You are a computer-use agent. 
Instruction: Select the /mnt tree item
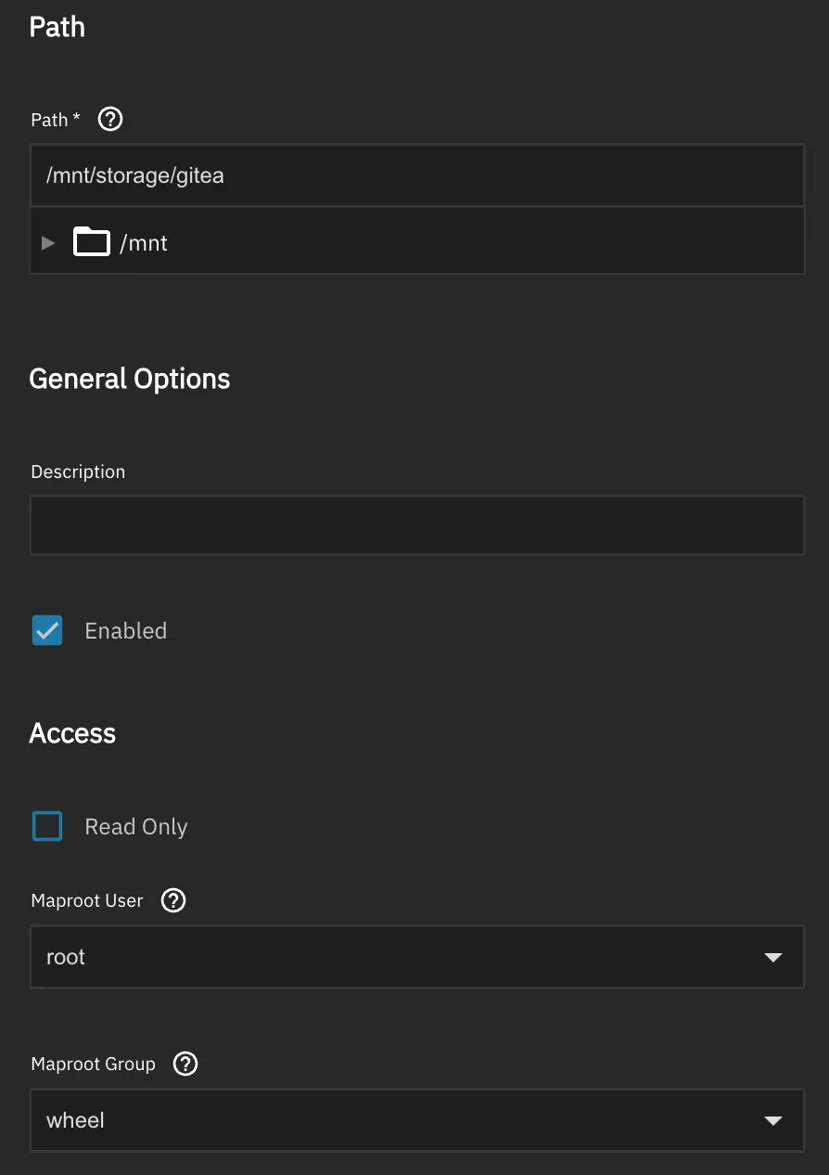pyautogui.click(x=146, y=242)
